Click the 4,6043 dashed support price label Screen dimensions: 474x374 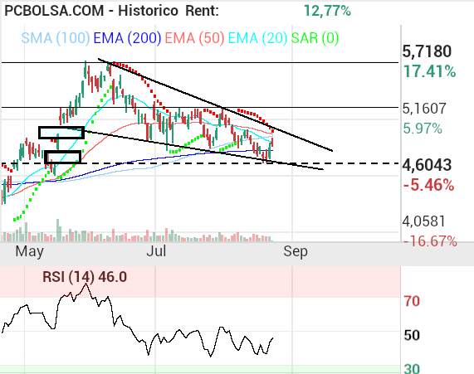pos(427,165)
